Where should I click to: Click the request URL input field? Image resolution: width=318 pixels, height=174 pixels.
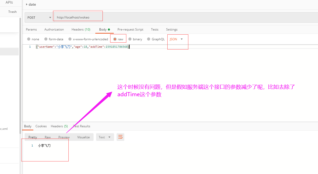click(78, 16)
